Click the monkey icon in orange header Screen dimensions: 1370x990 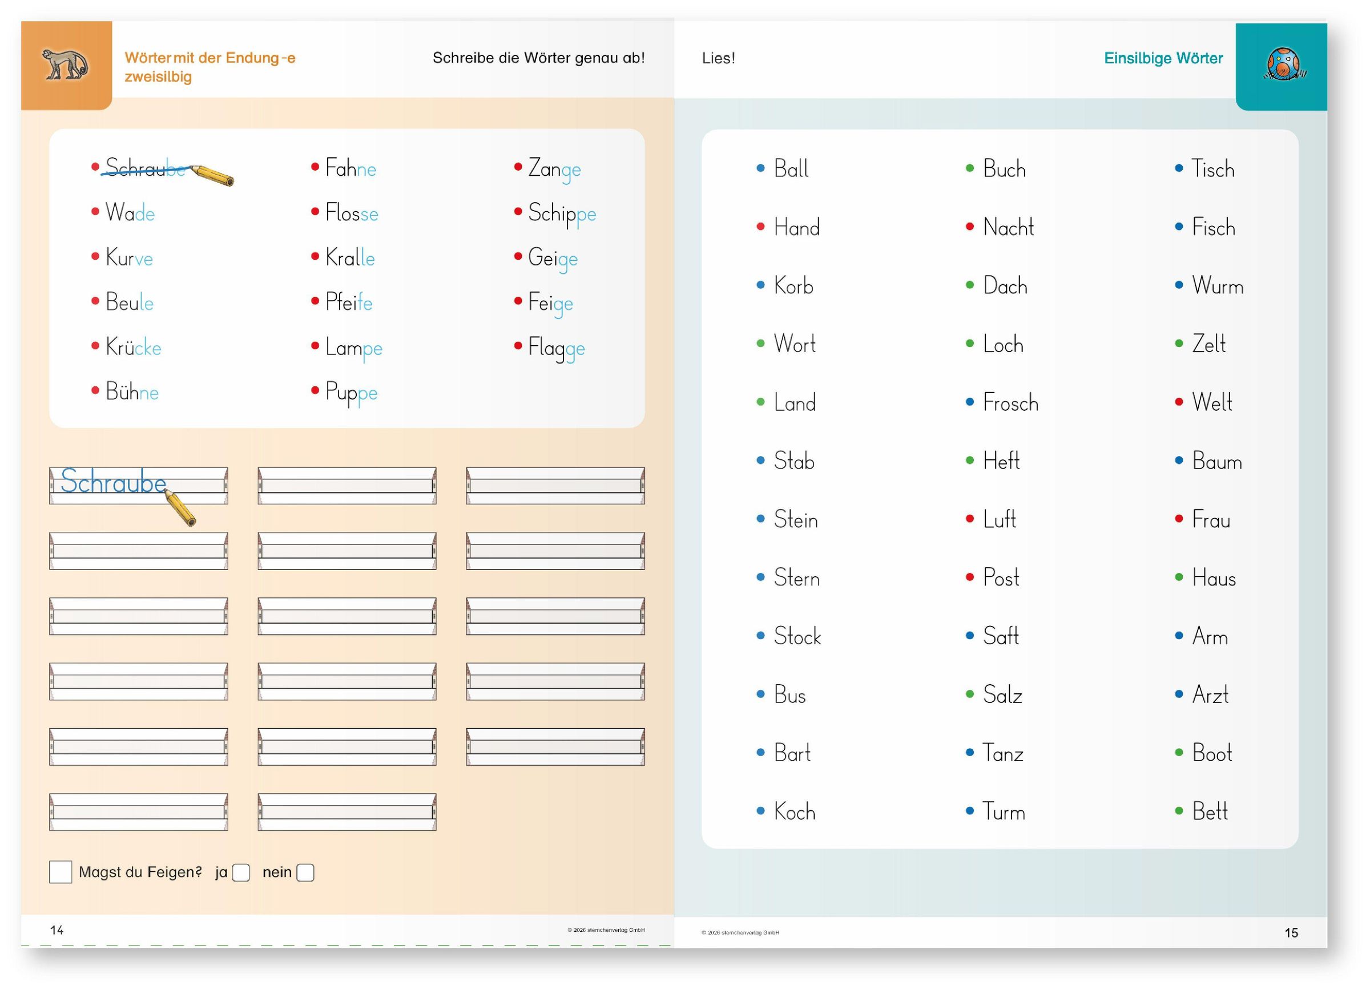65,64
